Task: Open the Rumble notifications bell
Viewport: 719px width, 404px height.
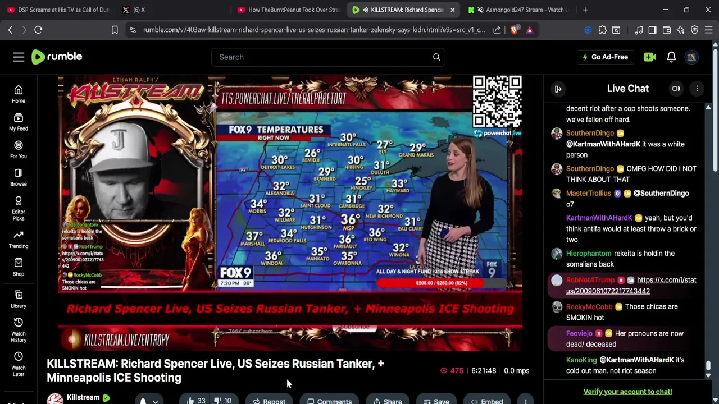Action: (x=671, y=57)
